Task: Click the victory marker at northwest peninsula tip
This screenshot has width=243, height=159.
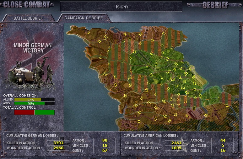Action: (x=89, y=32)
